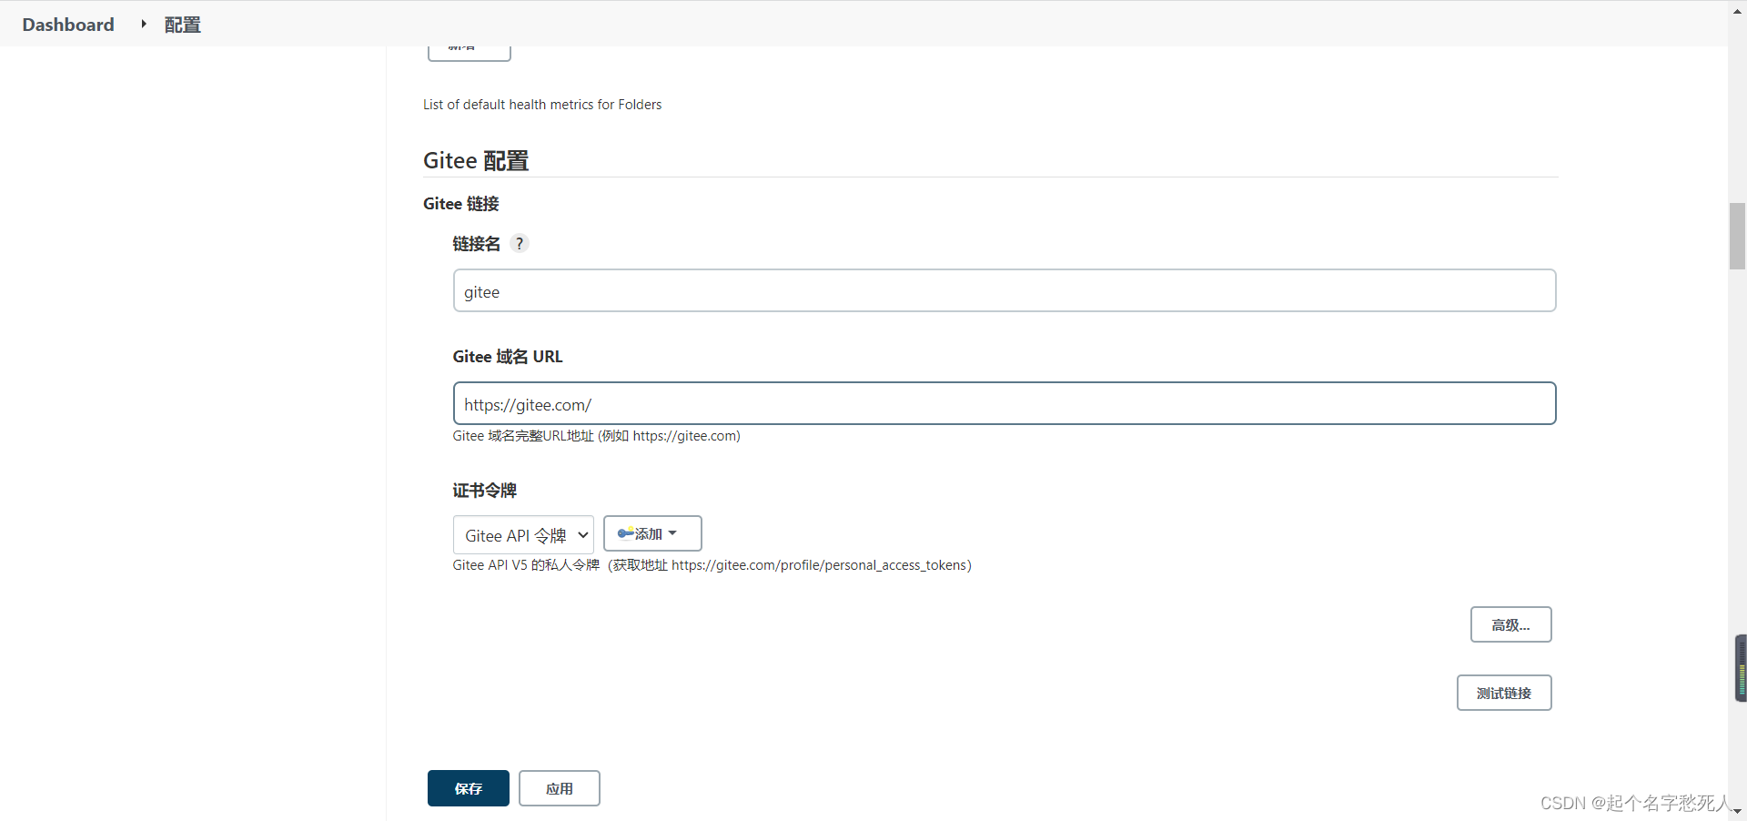Save configuration with the 保存 button
Image resolution: width=1747 pixels, height=821 pixels.
click(468, 788)
